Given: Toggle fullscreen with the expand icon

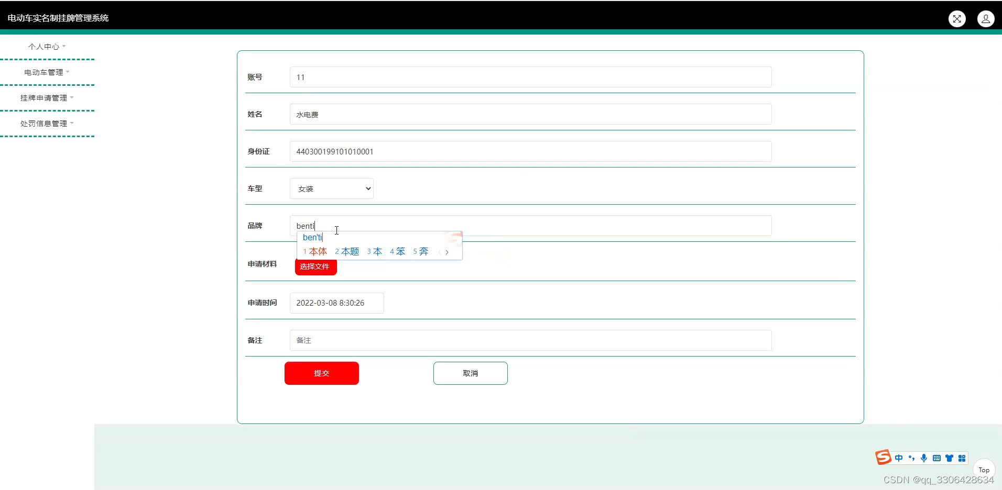Looking at the screenshot, I should click(957, 19).
